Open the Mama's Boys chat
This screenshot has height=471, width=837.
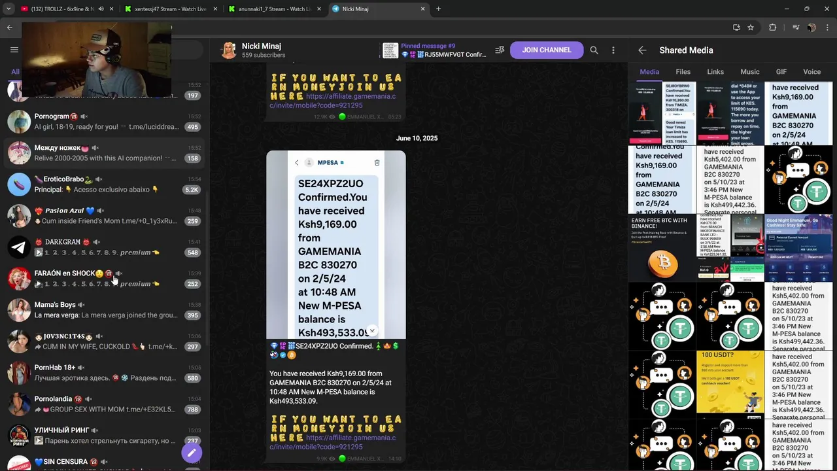105,310
